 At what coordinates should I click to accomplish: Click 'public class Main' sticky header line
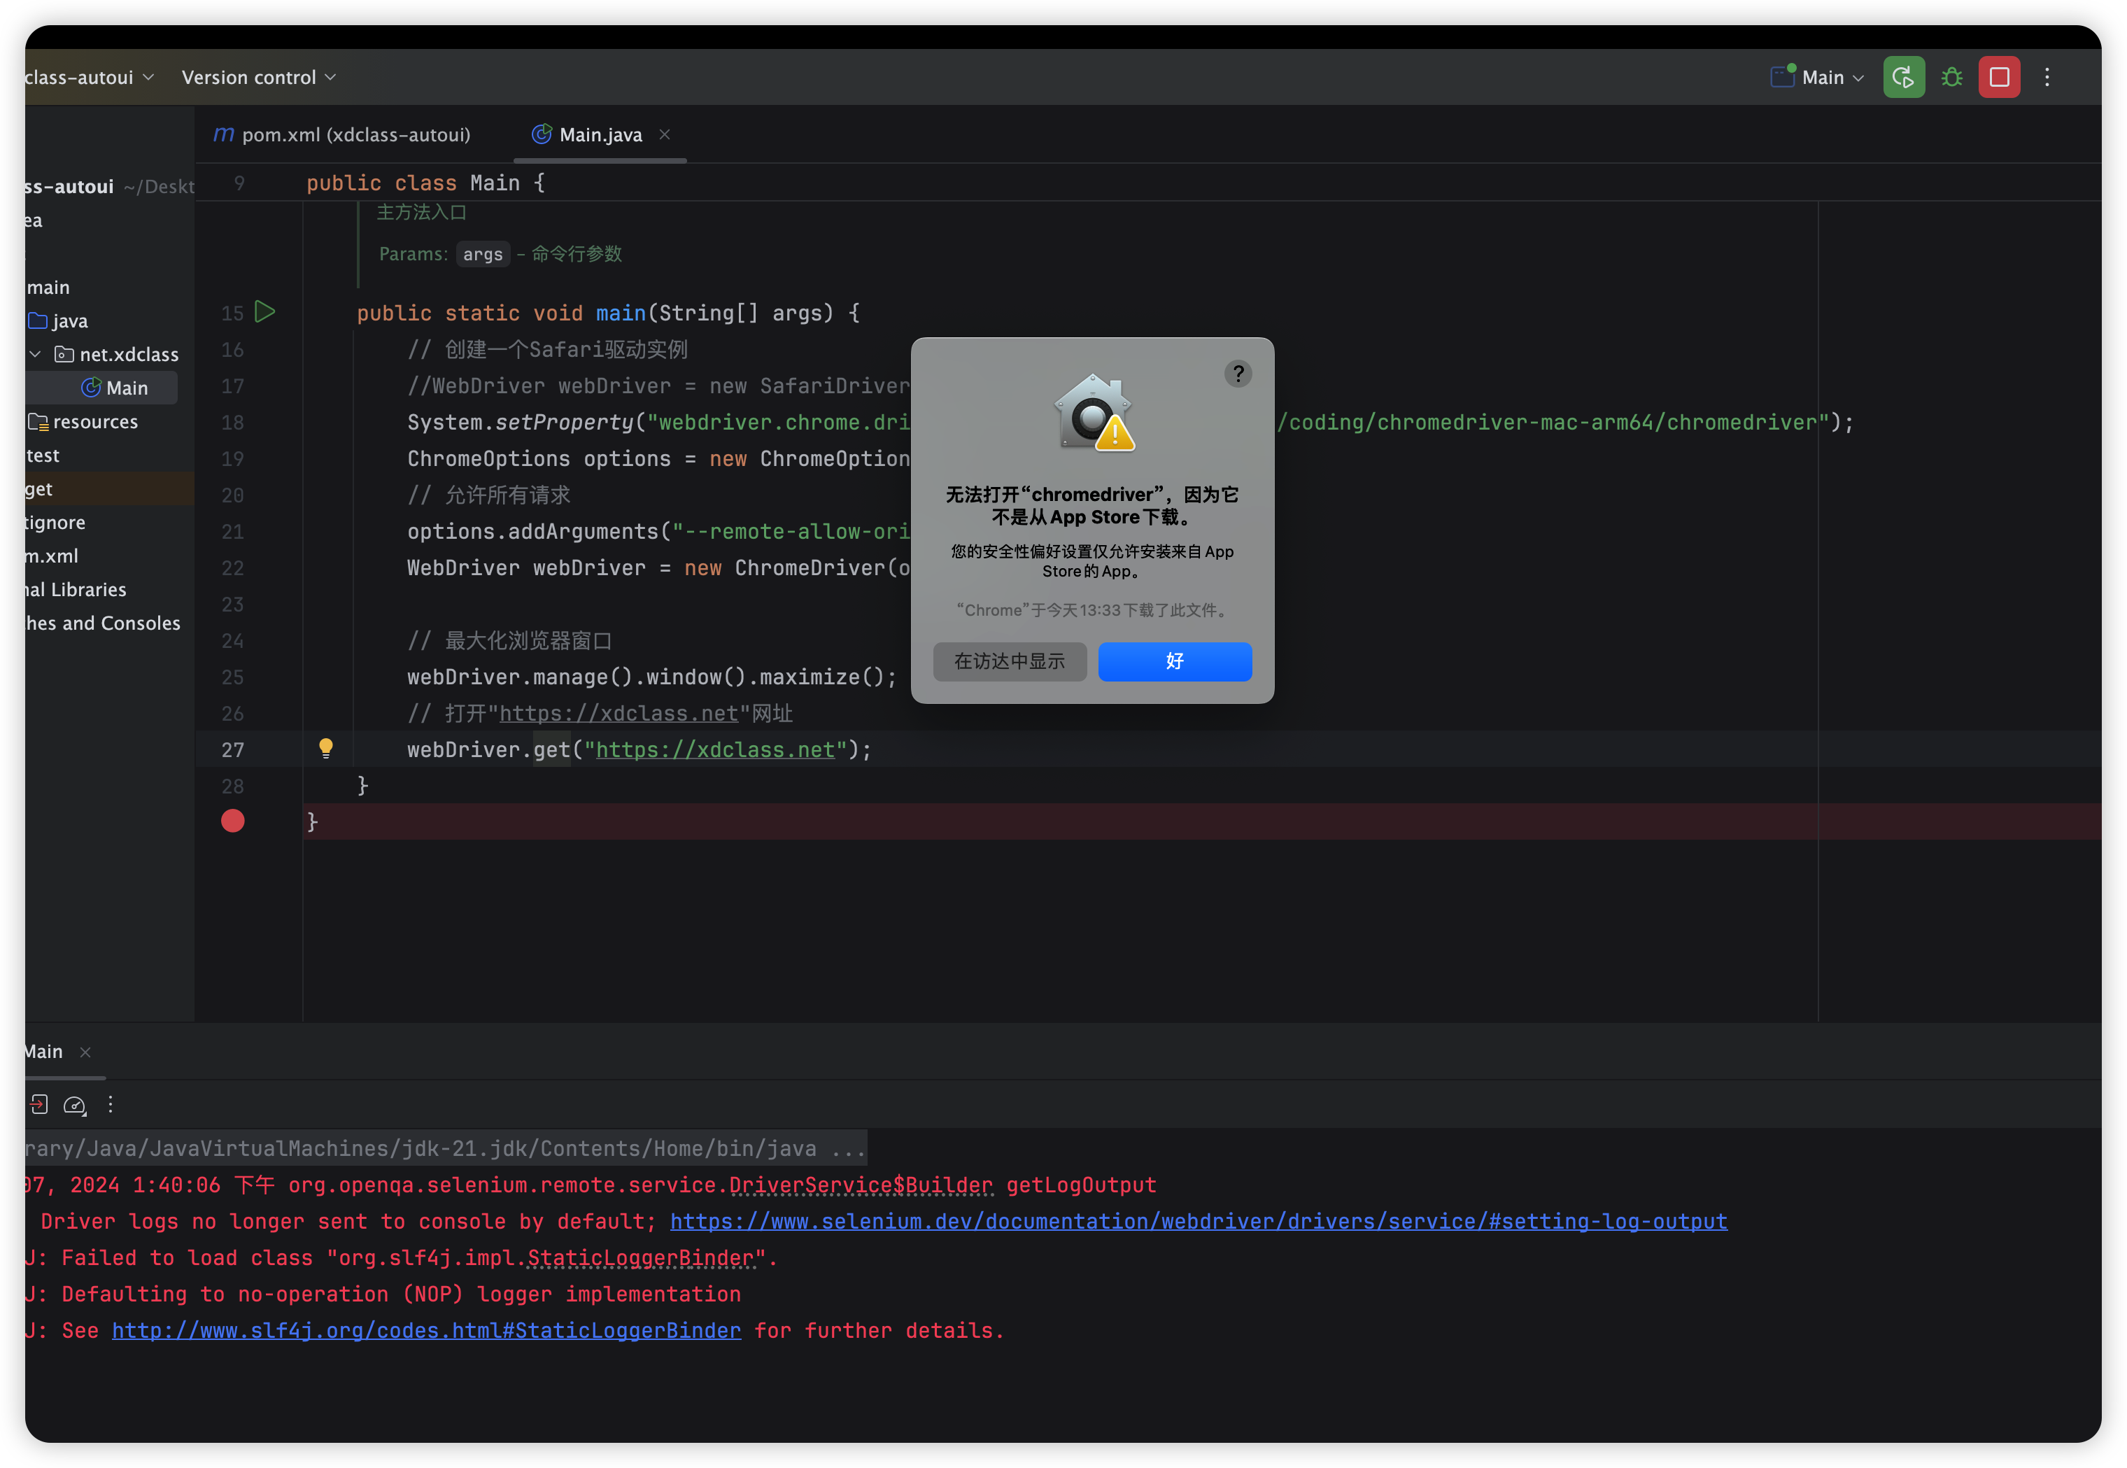pos(426,183)
